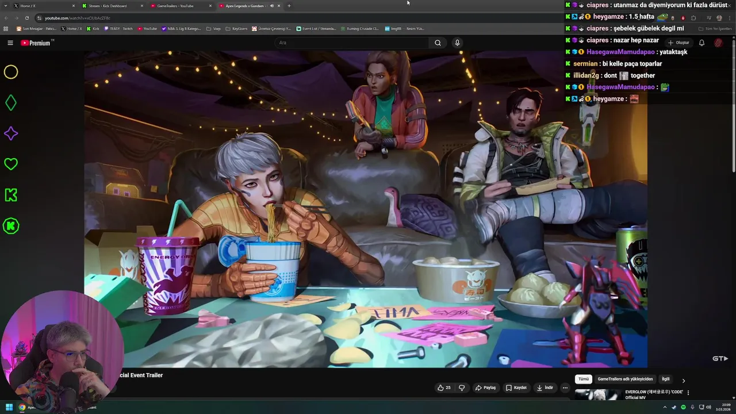Open the EVERGLOW CODE video thumbnail
736x414 pixels.
pyautogui.click(x=598, y=394)
